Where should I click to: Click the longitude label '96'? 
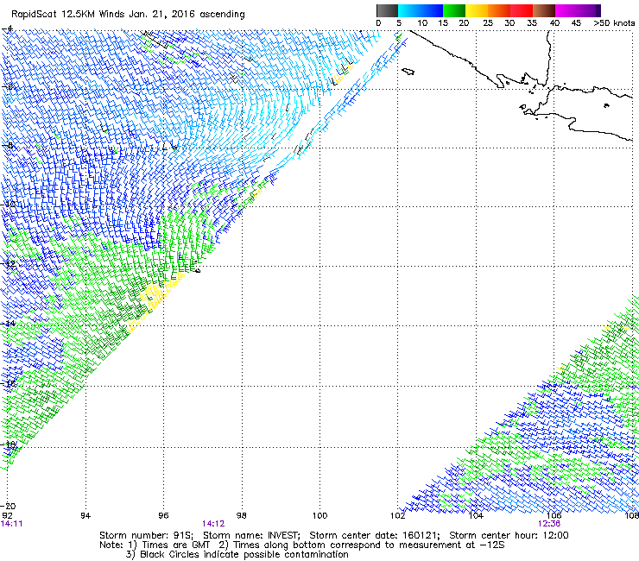163,516
